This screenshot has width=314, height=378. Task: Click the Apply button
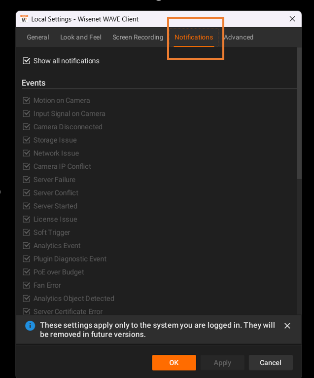222,363
